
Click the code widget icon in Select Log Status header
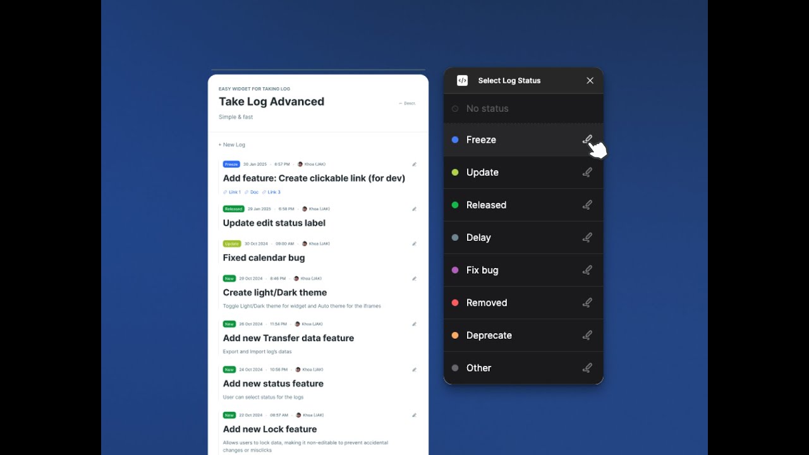pos(462,80)
